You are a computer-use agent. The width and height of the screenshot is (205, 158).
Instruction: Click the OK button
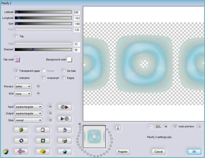pos(194,152)
